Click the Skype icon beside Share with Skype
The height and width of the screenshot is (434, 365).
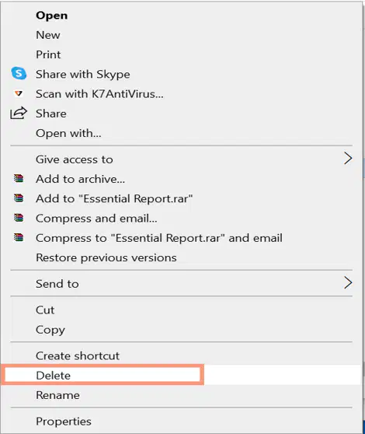tap(19, 74)
